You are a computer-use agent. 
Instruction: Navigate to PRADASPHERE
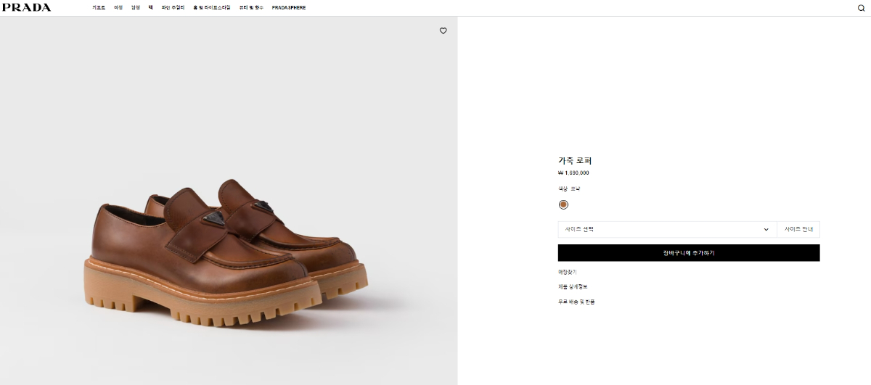coord(289,7)
